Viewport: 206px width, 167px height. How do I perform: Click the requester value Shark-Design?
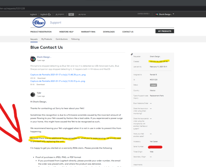coord(155,56)
